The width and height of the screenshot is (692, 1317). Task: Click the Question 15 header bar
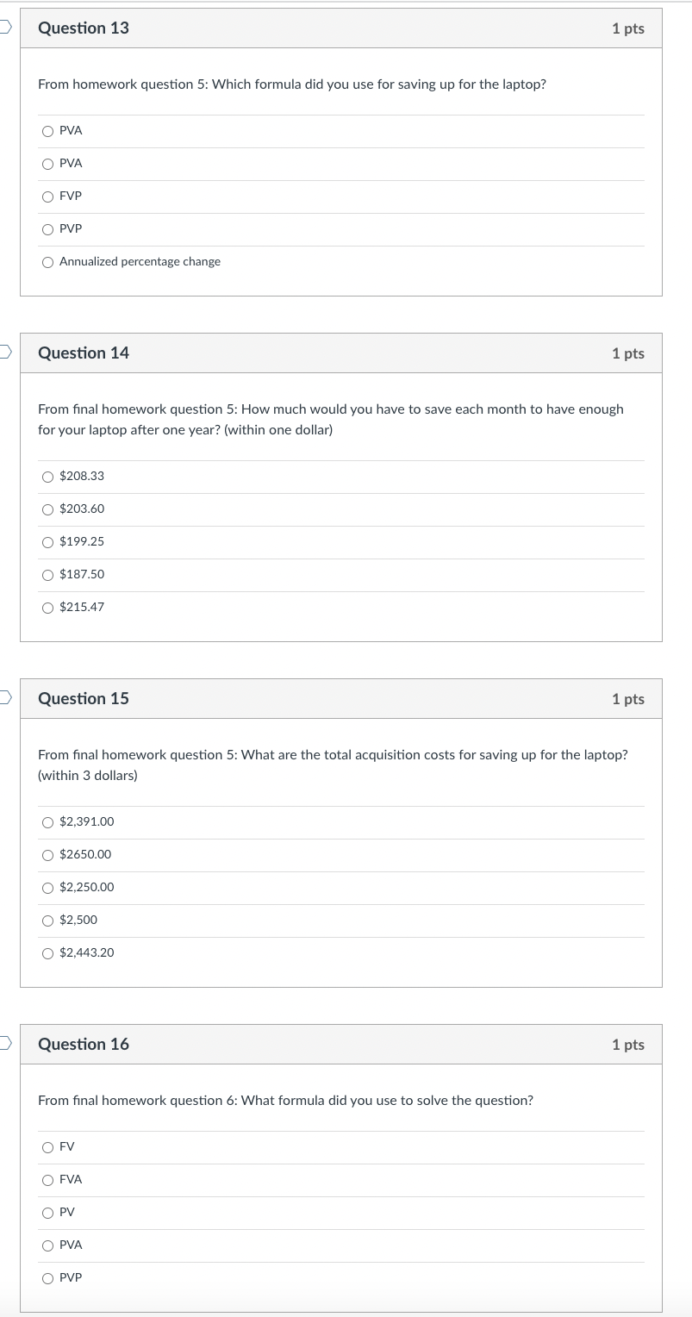pos(340,698)
